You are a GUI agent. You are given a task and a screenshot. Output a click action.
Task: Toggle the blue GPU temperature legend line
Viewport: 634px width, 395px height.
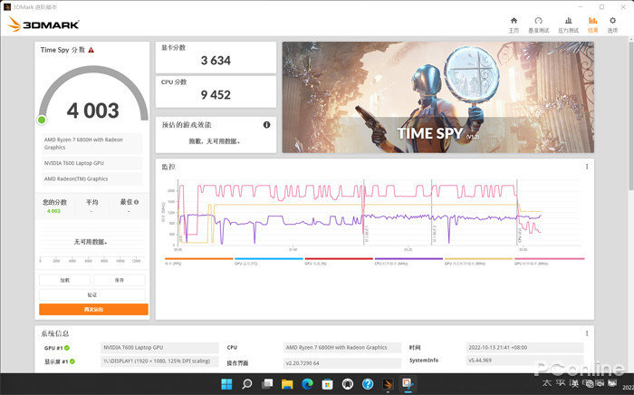(x=268, y=259)
